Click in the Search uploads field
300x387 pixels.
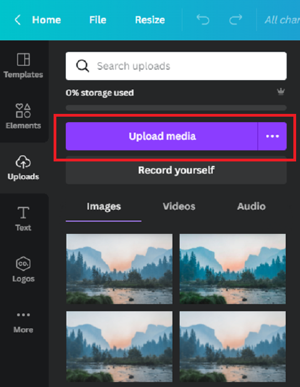tap(176, 66)
